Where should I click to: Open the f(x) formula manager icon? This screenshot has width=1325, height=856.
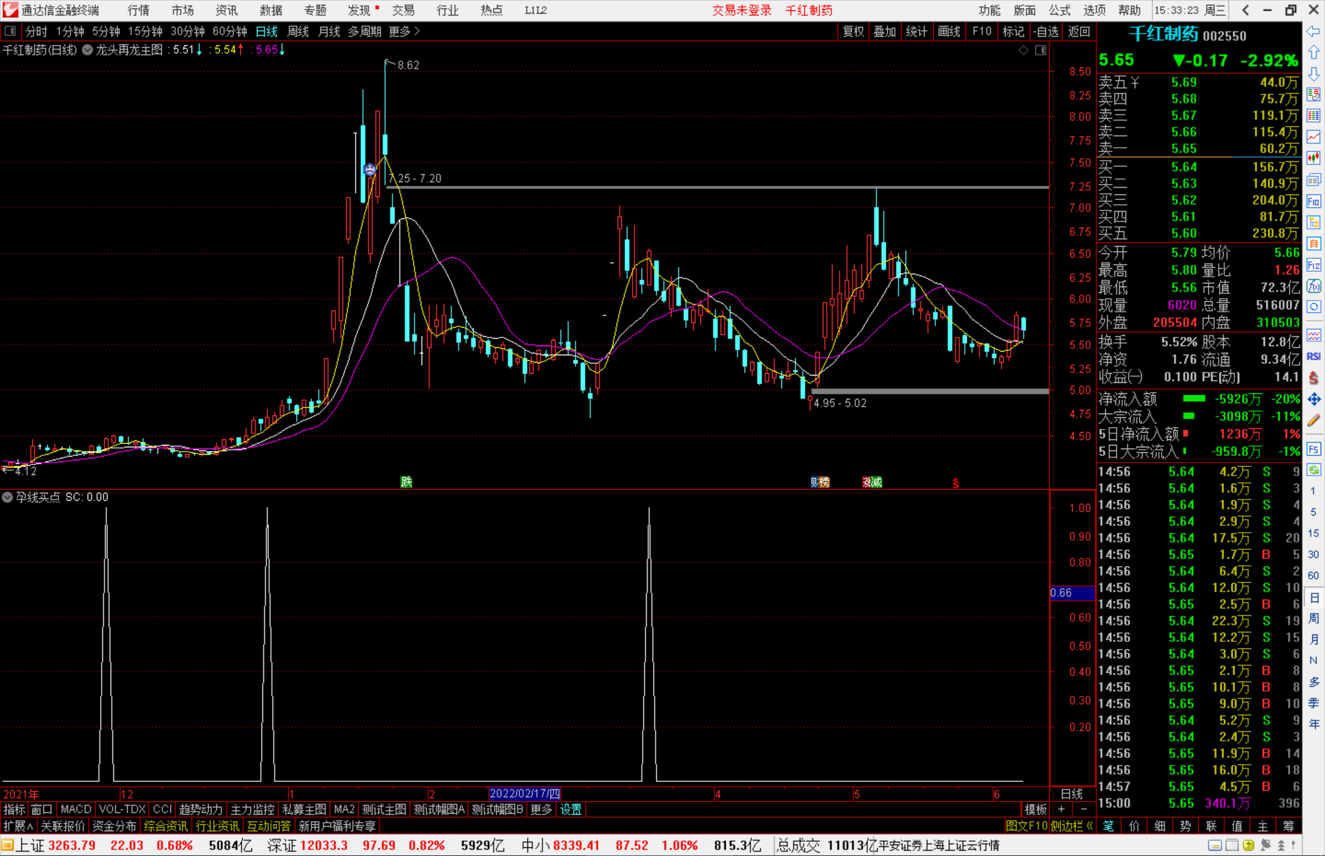point(1313,286)
